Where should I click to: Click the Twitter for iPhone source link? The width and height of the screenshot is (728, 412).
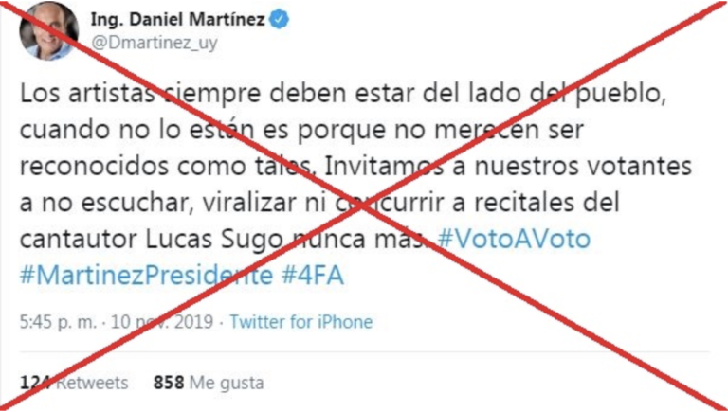coord(301,321)
